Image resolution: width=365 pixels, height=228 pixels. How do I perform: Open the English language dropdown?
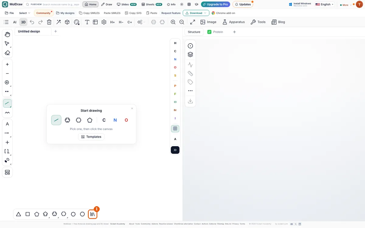pyautogui.click(x=325, y=5)
